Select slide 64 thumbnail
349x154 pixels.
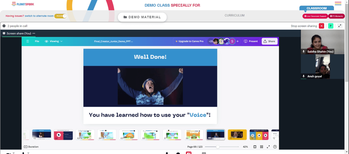[107, 134]
